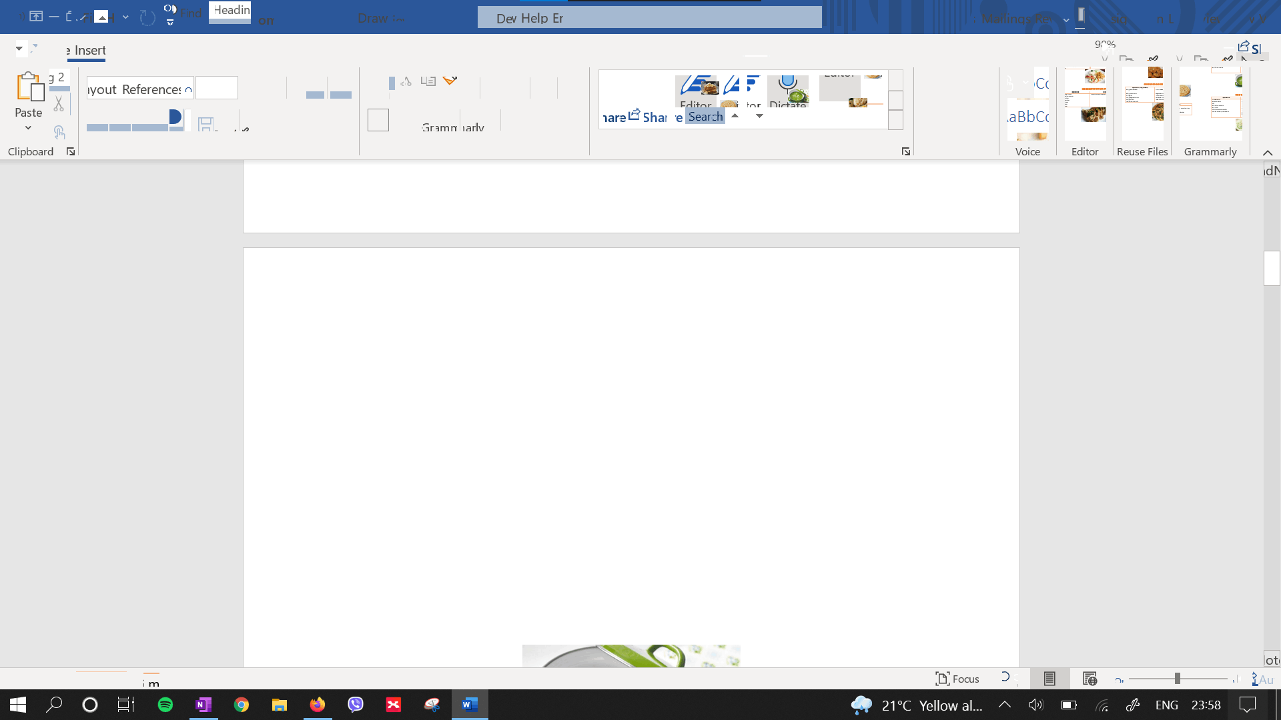
Task: Cut selection with the scissors icon
Action: click(x=59, y=104)
